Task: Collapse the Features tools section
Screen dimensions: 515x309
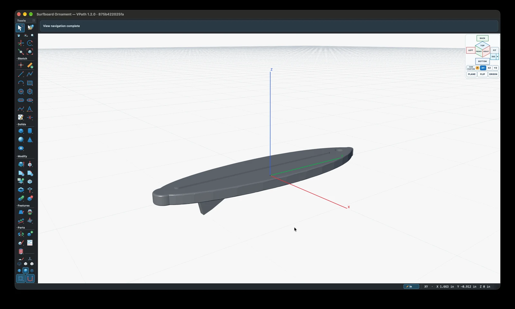Action: [x=23, y=206]
